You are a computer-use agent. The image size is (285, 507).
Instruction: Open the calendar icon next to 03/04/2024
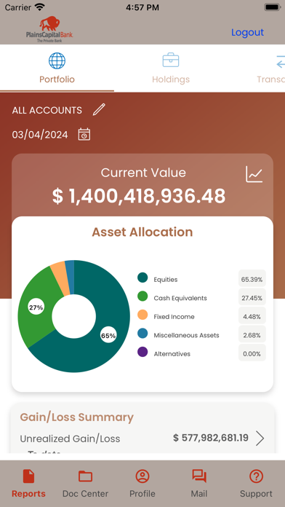click(x=84, y=134)
